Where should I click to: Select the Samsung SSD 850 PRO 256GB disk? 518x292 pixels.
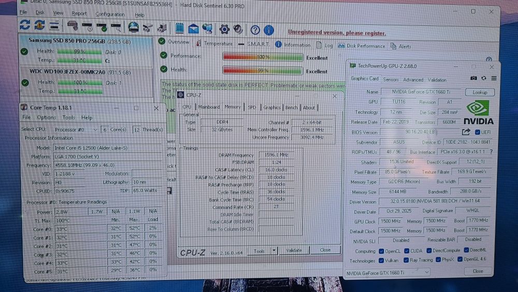point(87,50)
